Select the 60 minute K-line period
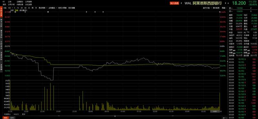 (x=25, y=8)
